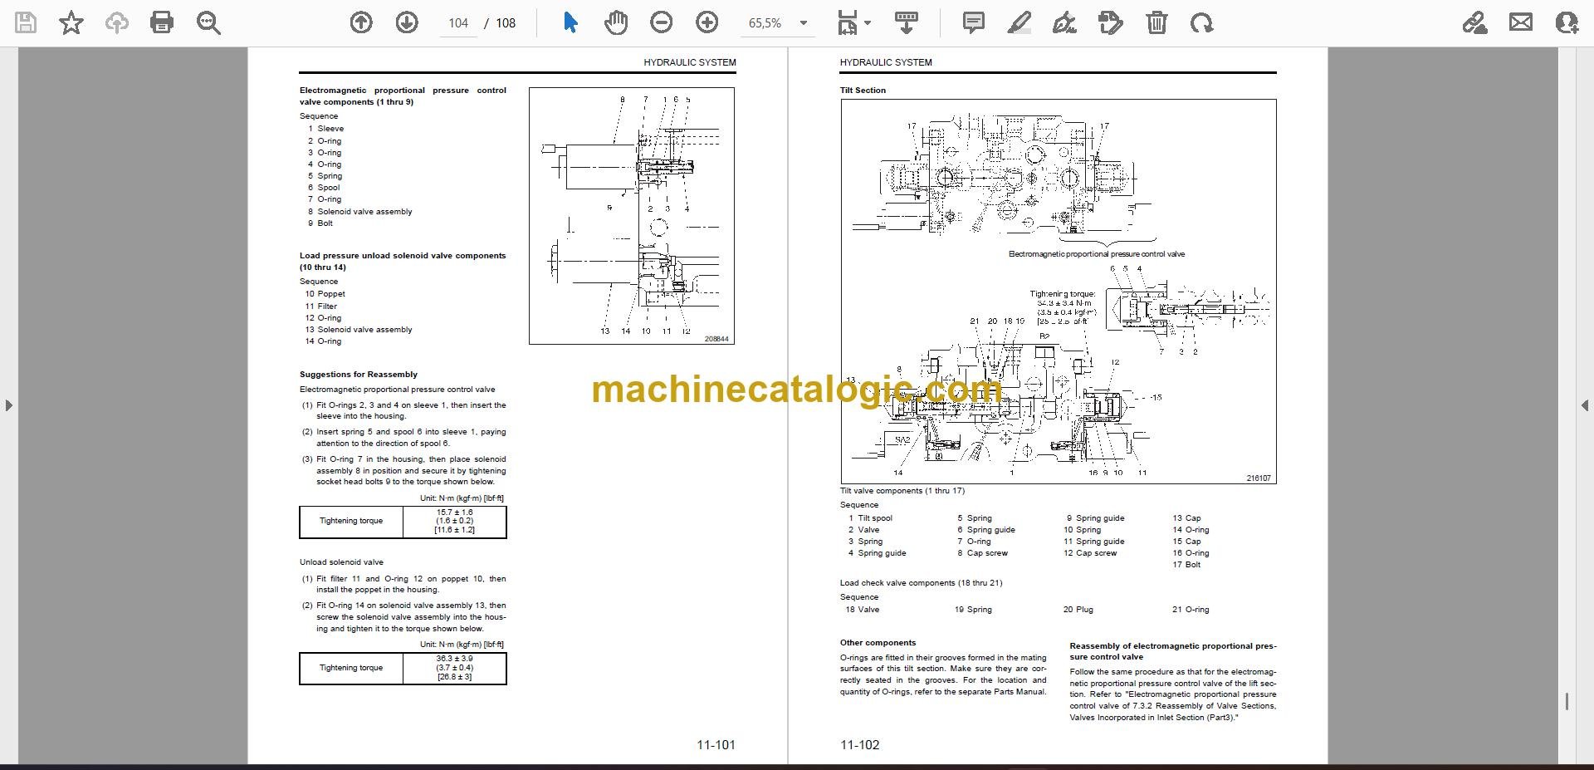The image size is (1594, 770).
Task: Click the Suggestions for Reassembly heading
Action: point(359,375)
